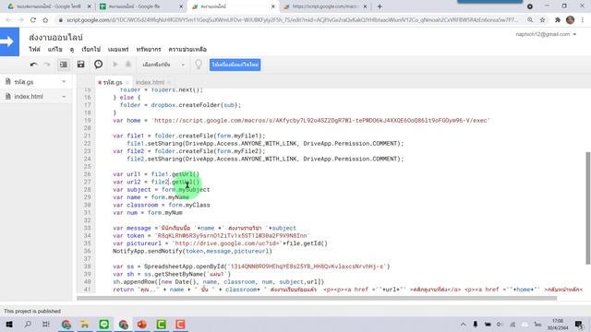
Task: Click the blue use new editor button
Action: [235, 65]
